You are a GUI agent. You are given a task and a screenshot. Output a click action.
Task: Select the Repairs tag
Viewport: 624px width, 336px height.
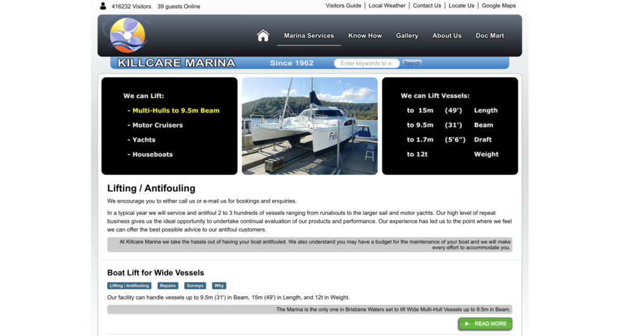[x=168, y=285]
